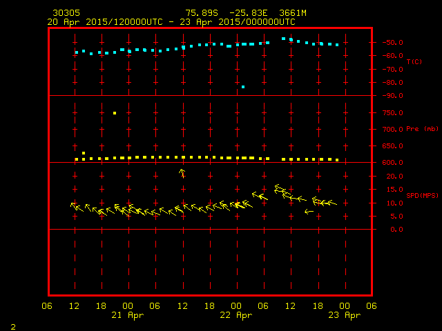This screenshot has width=442, height=331.
Task: Click the T(C) axis title
Action: click(414, 61)
